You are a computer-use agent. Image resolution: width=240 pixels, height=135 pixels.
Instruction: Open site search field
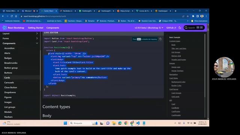click(194, 27)
